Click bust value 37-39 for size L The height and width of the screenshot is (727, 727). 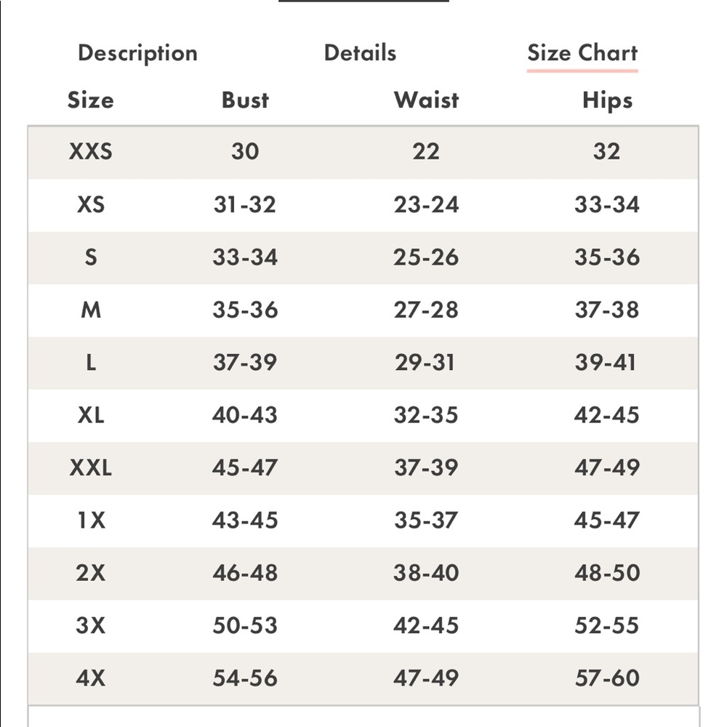245,362
